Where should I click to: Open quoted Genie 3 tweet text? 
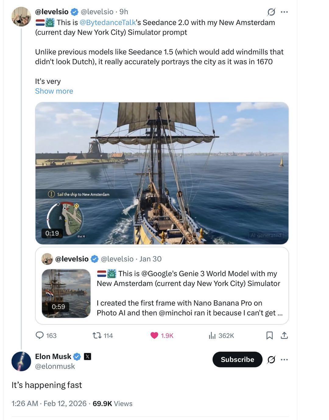[188, 293]
